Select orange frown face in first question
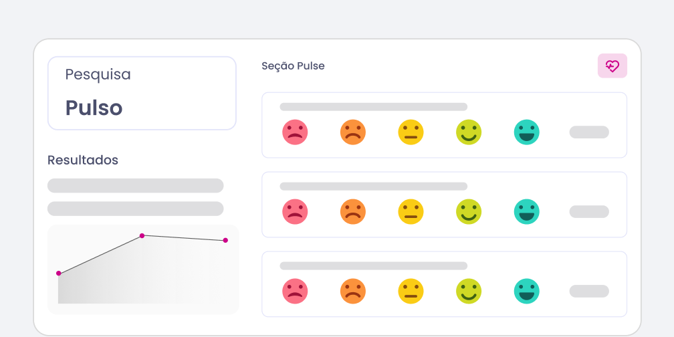 pos(352,132)
